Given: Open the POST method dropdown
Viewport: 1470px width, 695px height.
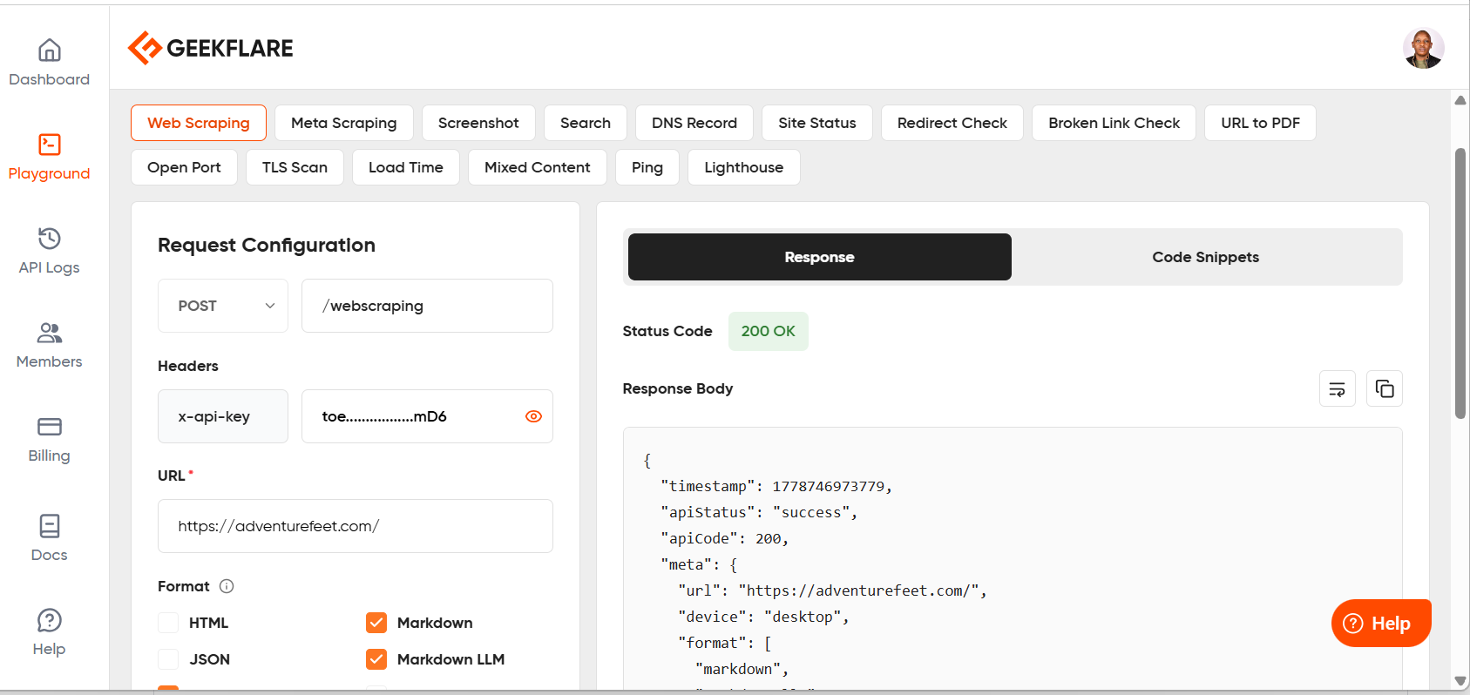Looking at the screenshot, I should click(x=223, y=306).
